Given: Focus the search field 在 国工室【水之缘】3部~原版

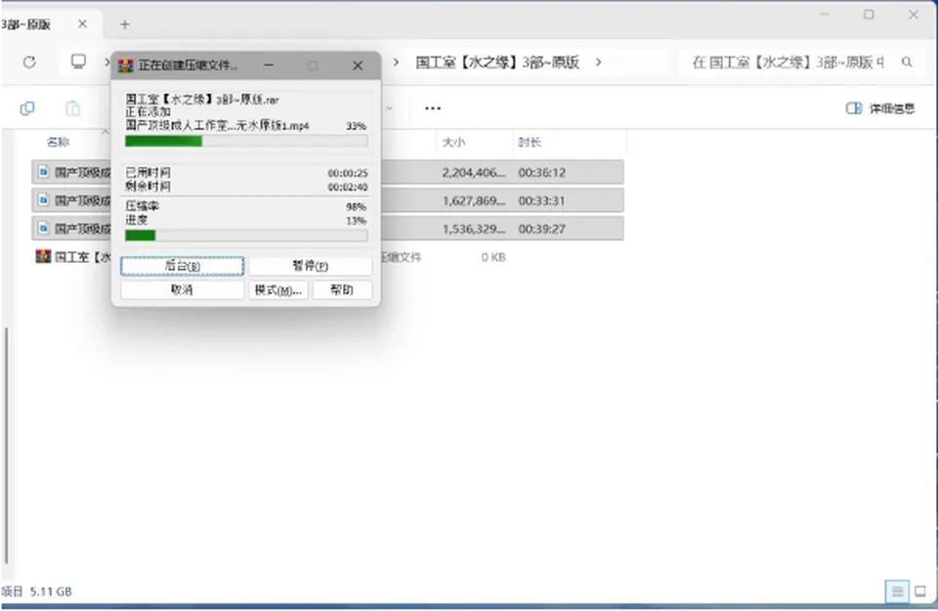Looking at the screenshot, I should point(788,63).
